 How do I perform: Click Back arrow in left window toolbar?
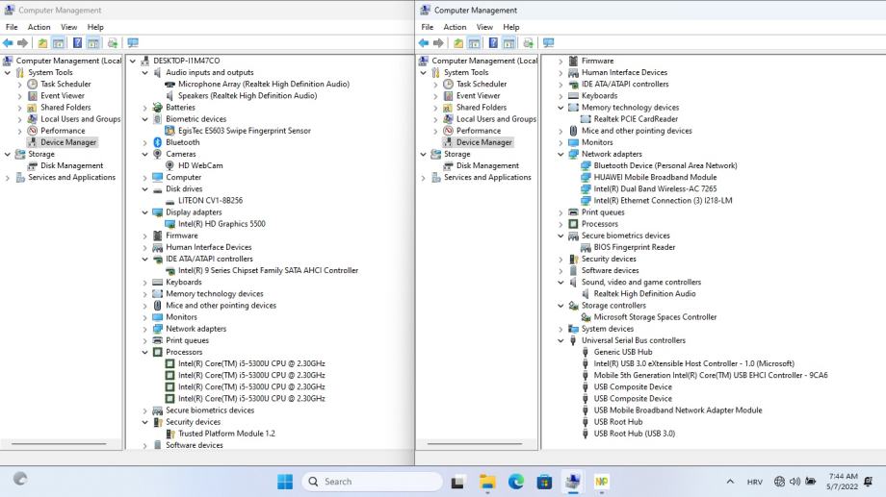(x=8, y=43)
